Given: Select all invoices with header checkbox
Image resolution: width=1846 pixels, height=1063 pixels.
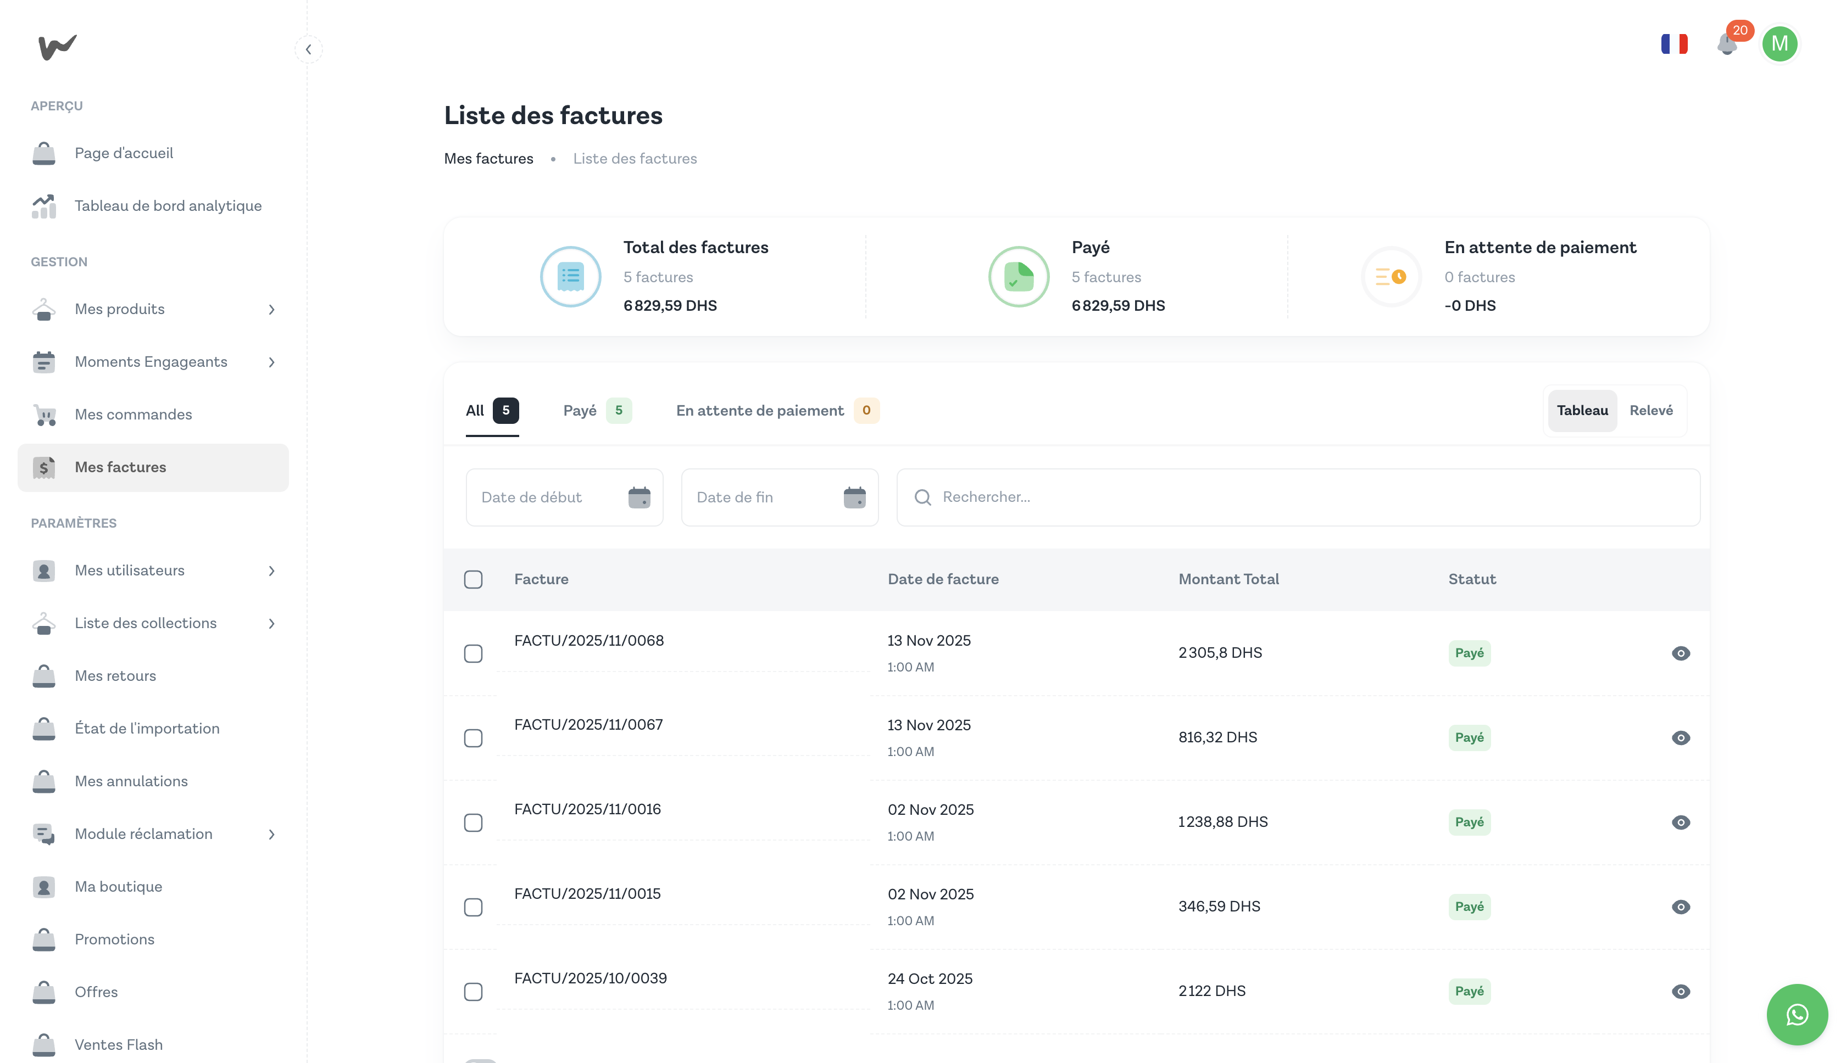Looking at the screenshot, I should click(x=474, y=580).
